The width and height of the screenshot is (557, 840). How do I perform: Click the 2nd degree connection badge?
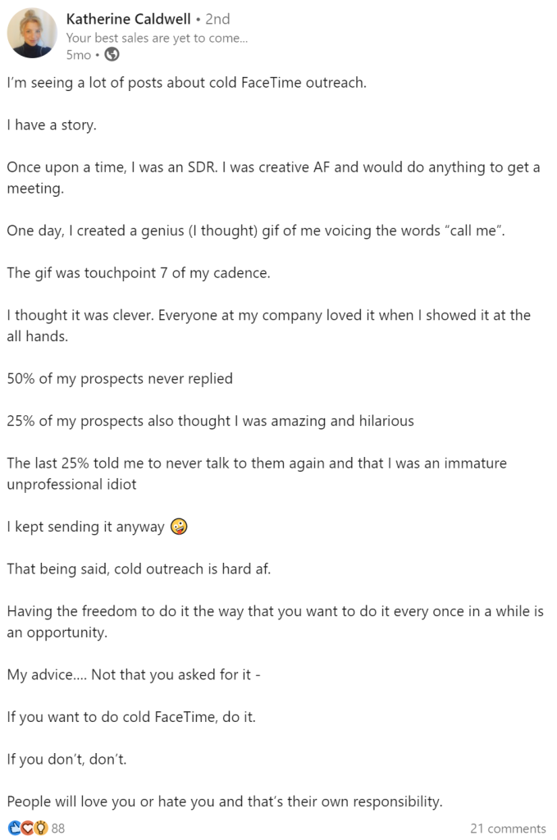click(x=217, y=20)
